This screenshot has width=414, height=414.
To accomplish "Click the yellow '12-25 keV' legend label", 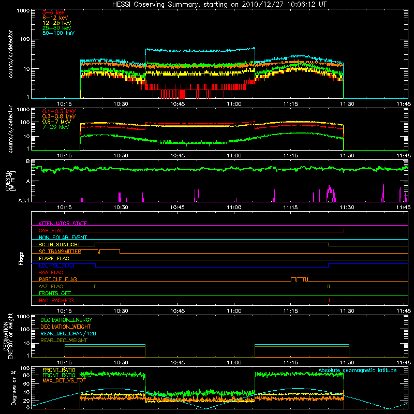I will pos(56,23).
